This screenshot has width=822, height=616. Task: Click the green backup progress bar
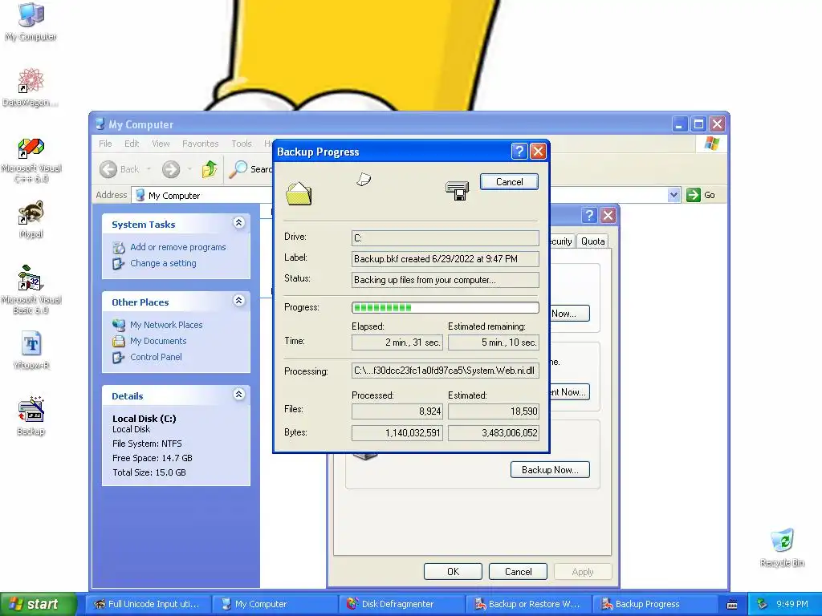(x=445, y=307)
